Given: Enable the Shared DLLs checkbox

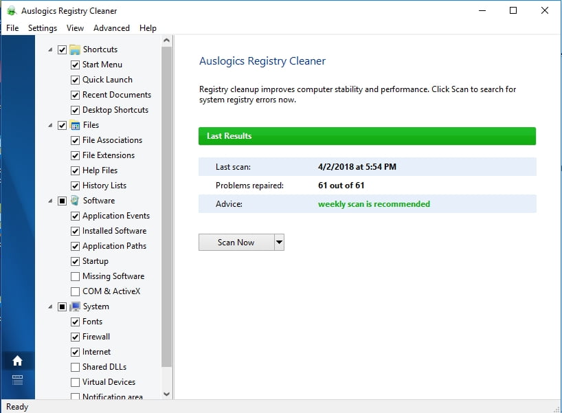Looking at the screenshot, I should (x=74, y=366).
